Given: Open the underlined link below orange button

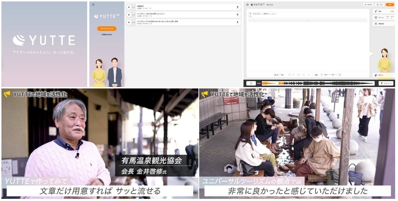Looking at the screenshot, I should (107, 34).
